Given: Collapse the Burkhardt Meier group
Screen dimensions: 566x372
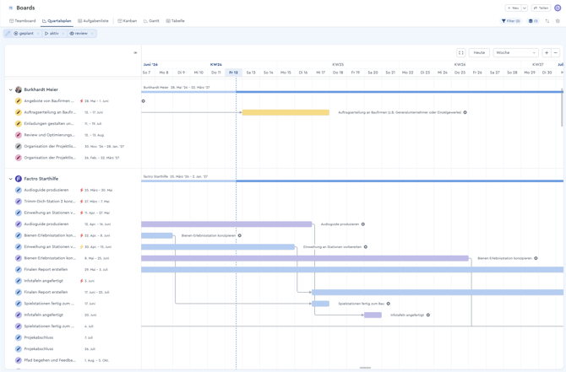Looking at the screenshot, I should [x=10, y=89].
